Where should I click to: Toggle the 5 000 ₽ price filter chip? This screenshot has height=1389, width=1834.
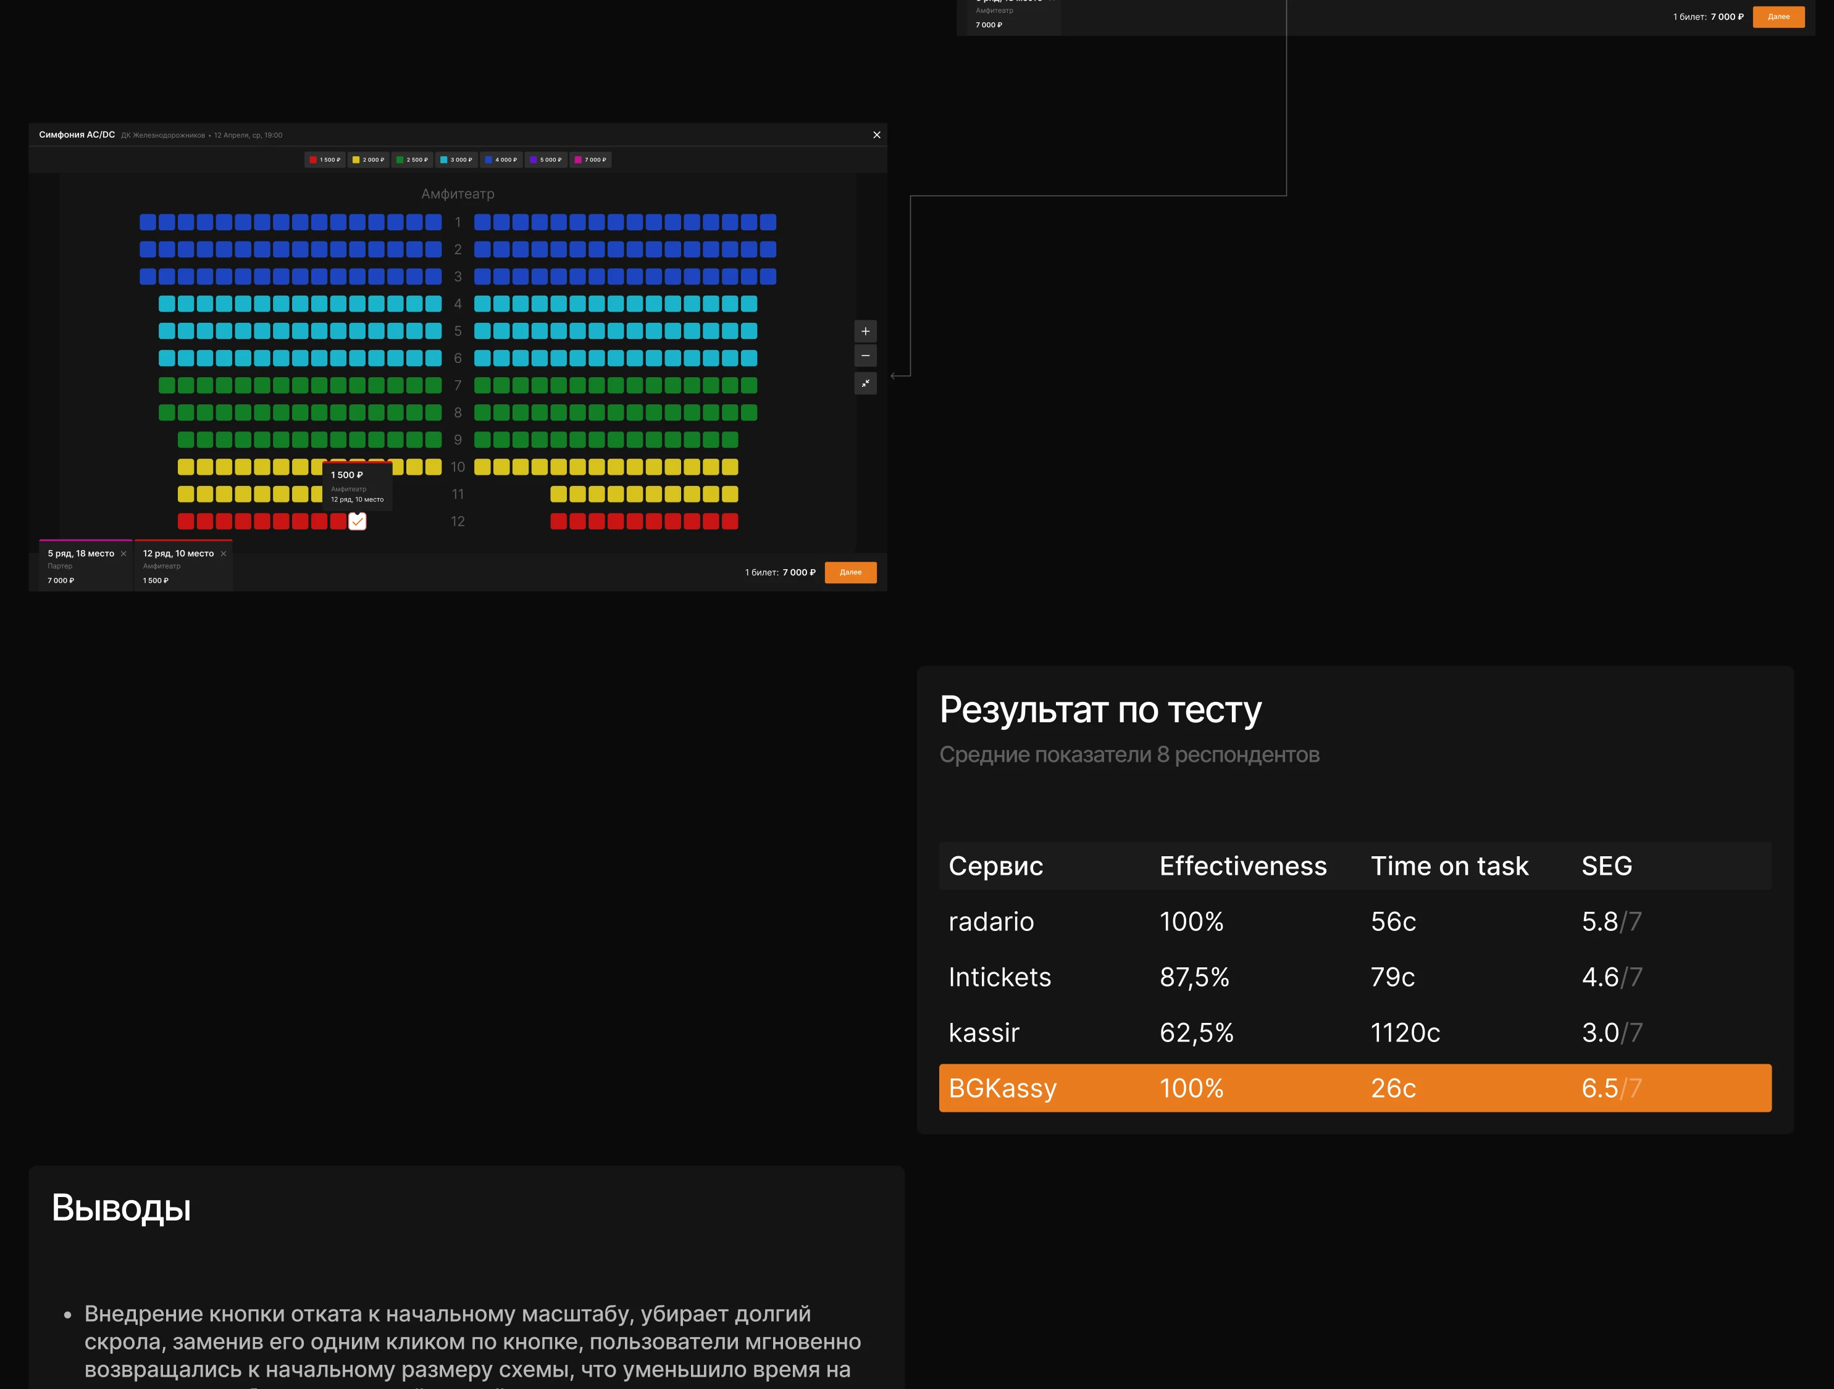[x=545, y=160]
